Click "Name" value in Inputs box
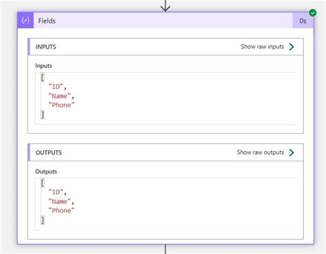 pyautogui.click(x=59, y=96)
